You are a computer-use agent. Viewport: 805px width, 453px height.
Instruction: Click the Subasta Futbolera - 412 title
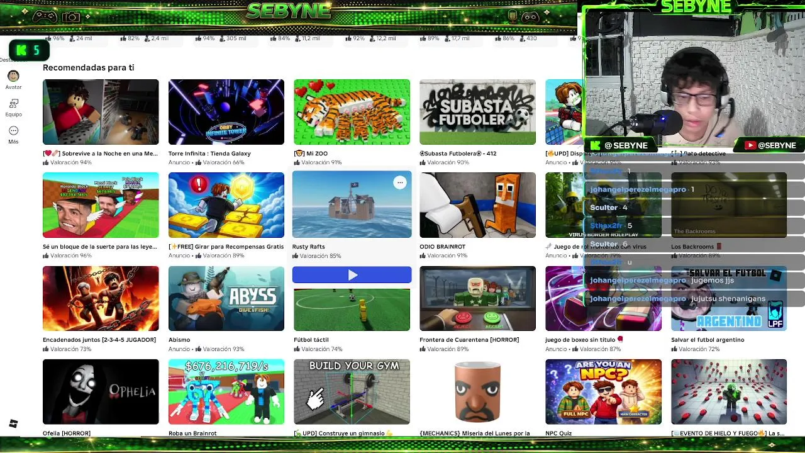[458, 154]
